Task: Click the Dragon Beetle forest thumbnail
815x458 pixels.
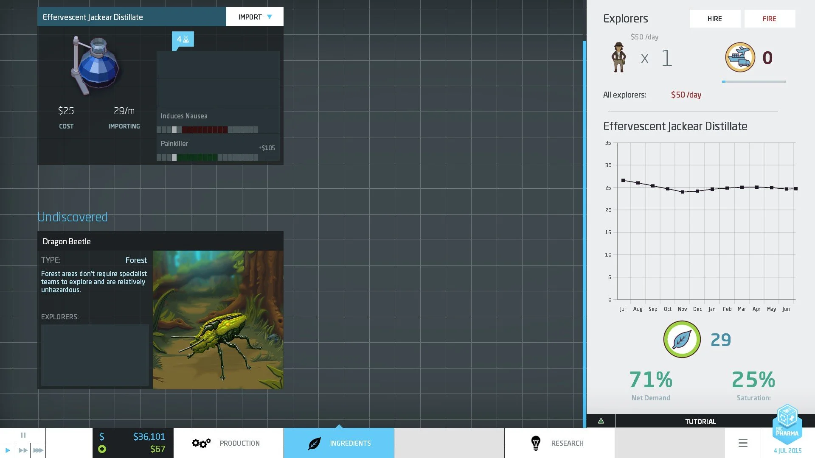Action: 218,320
